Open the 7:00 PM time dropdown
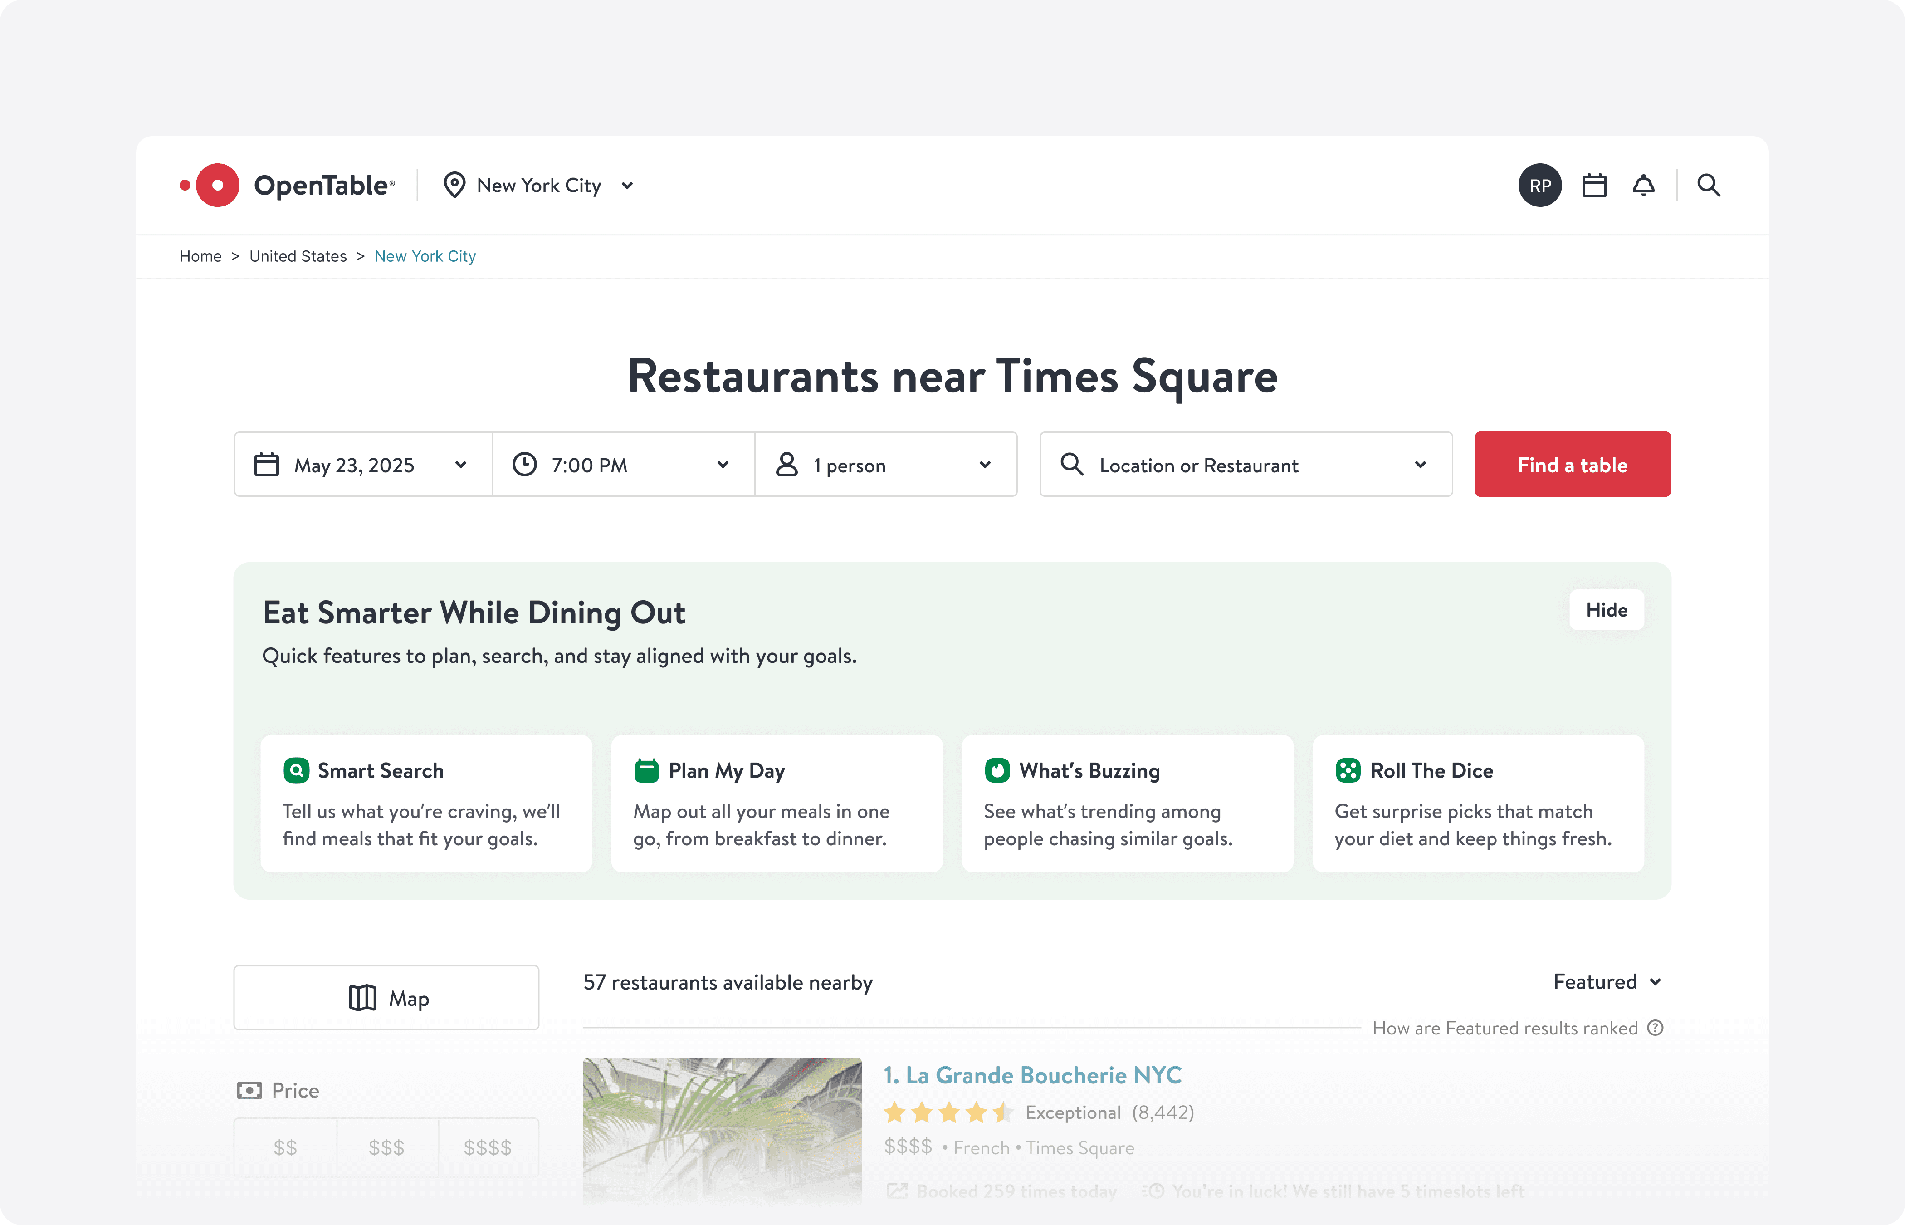The height and width of the screenshot is (1225, 1905). 623,465
